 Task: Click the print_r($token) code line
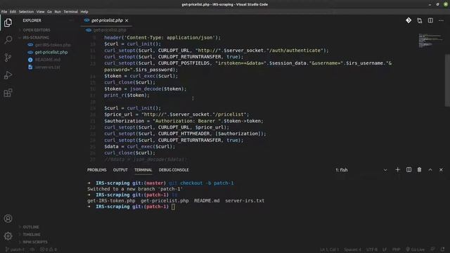pos(127,96)
